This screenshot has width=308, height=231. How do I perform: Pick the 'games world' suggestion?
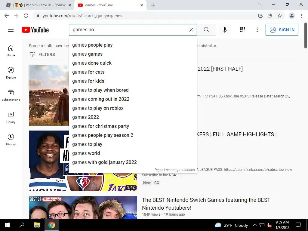coord(133,153)
